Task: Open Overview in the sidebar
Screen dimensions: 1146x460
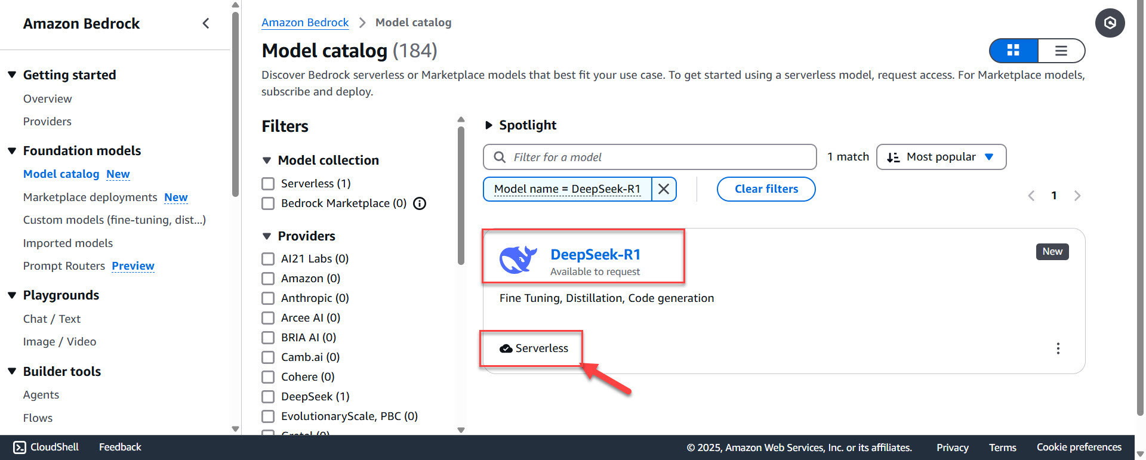Action: pyautogui.click(x=47, y=99)
